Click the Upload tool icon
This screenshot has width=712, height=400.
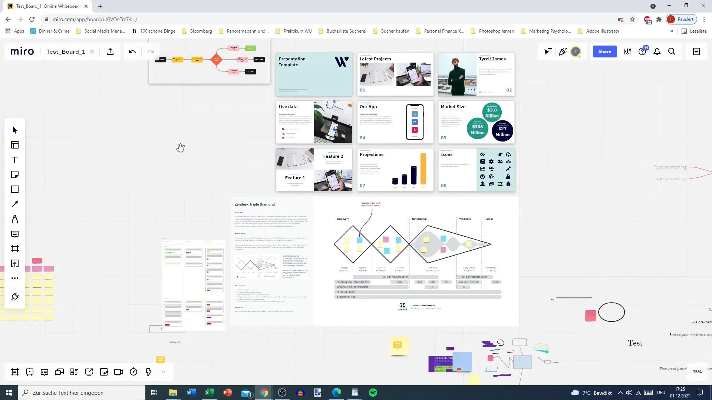pyautogui.click(x=15, y=263)
